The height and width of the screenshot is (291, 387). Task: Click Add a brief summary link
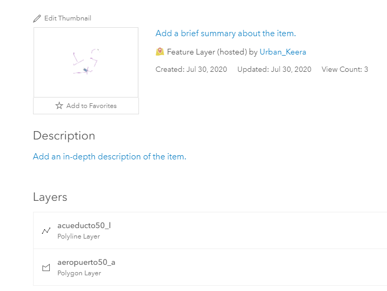225,34
